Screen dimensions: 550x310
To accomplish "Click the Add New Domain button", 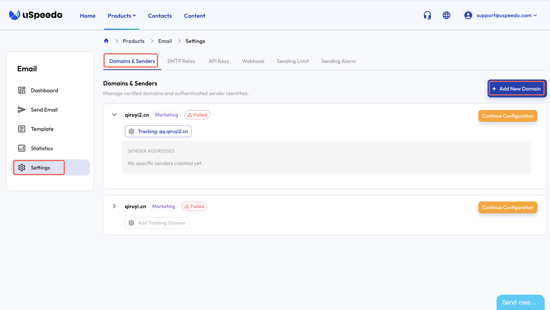I will tap(516, 89).
